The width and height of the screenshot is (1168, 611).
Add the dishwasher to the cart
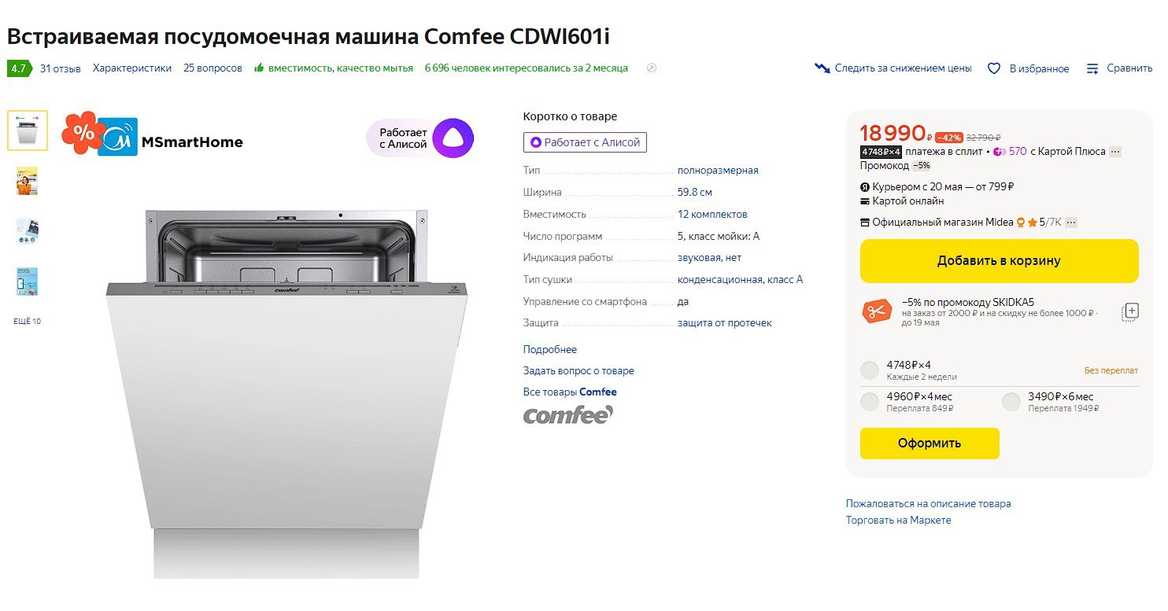point(999,261)
